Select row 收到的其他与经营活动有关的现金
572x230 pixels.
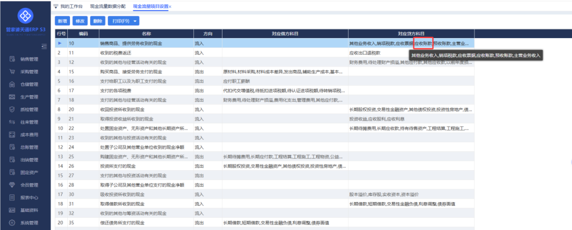[x=265, y=62]
